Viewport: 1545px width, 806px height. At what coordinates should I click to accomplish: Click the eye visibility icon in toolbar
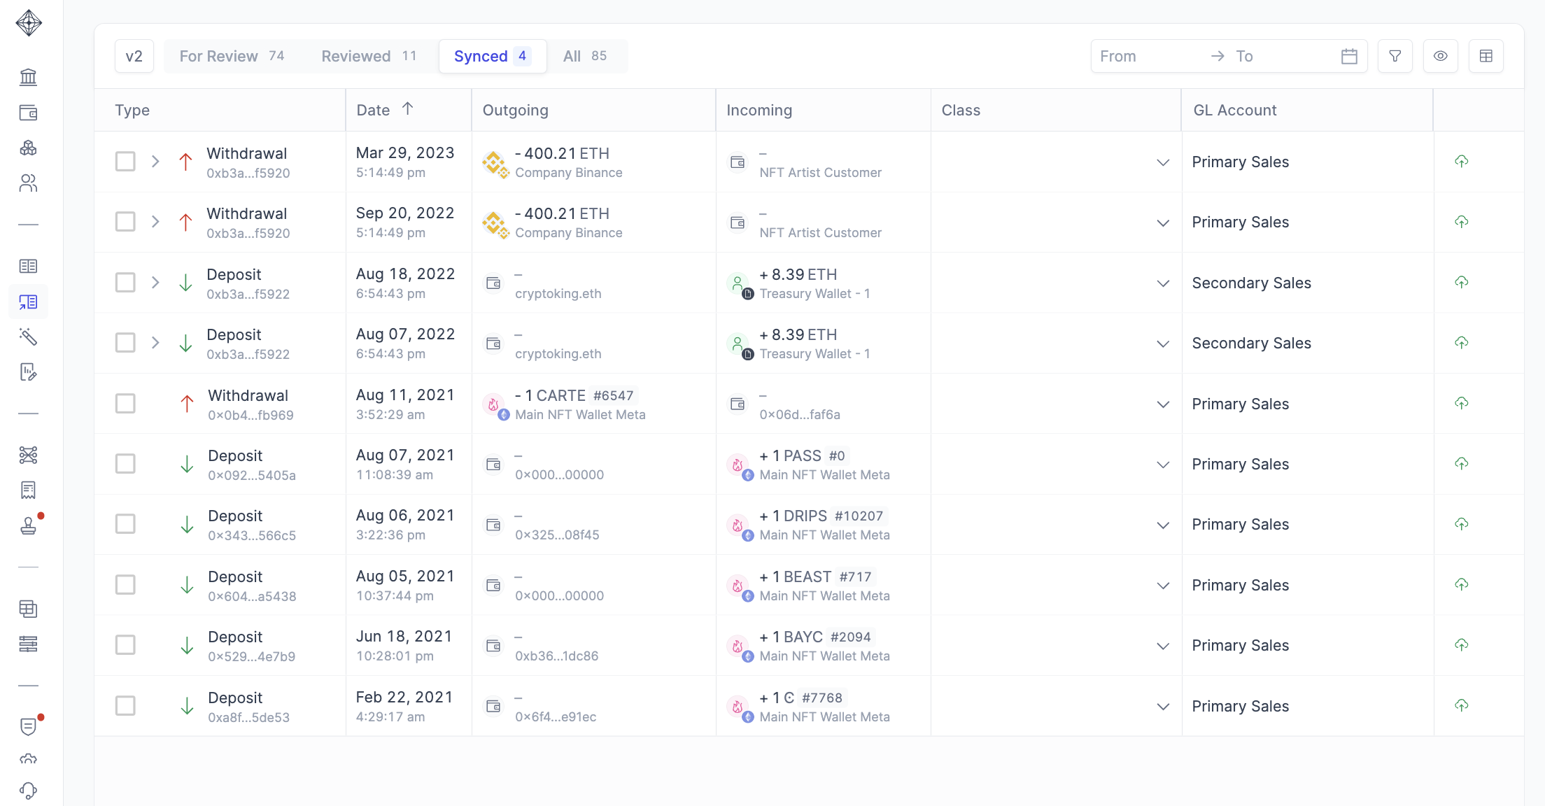pyautogui.click(x=1440, y=56)
